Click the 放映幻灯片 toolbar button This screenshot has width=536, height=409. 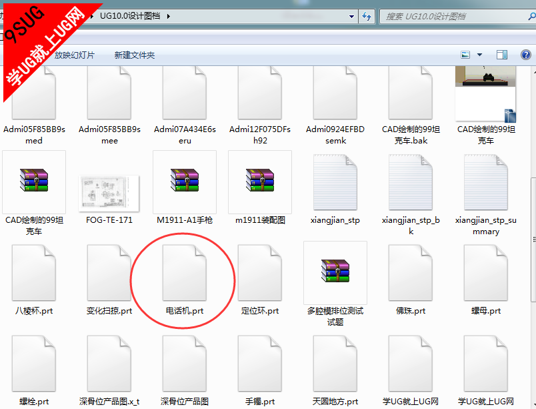click(74, 55)
